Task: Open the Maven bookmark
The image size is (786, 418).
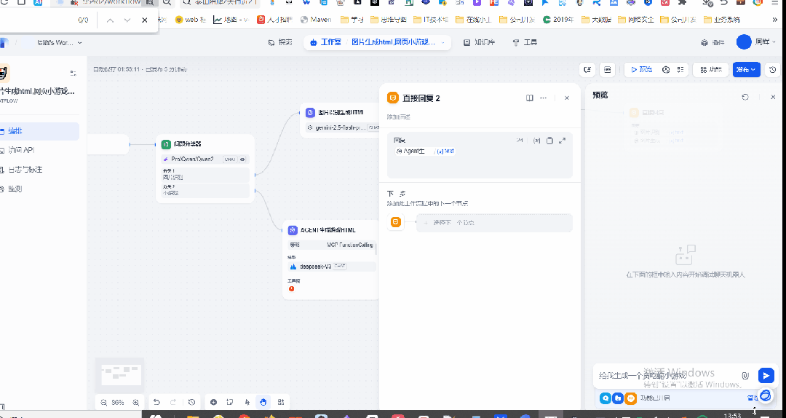Action: coord(317,20)
